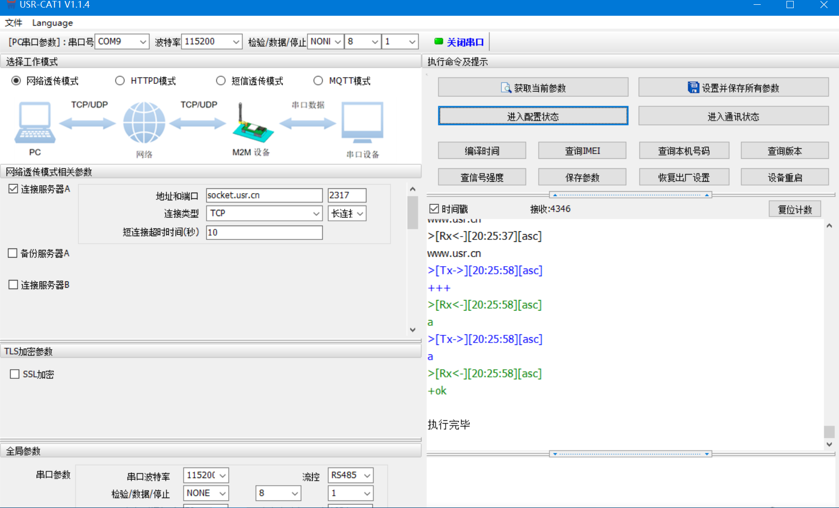839x508 pixels.
Task: Enable the SSL encryption checkbox
Action: tap(15, 374)
